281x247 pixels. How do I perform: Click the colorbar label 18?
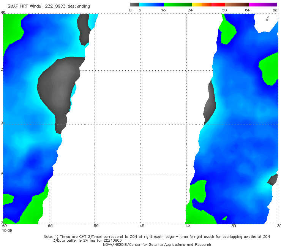coord(163,10)
